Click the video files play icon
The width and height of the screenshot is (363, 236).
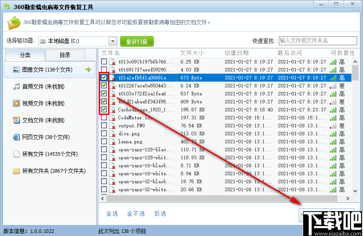coord(16,103)
